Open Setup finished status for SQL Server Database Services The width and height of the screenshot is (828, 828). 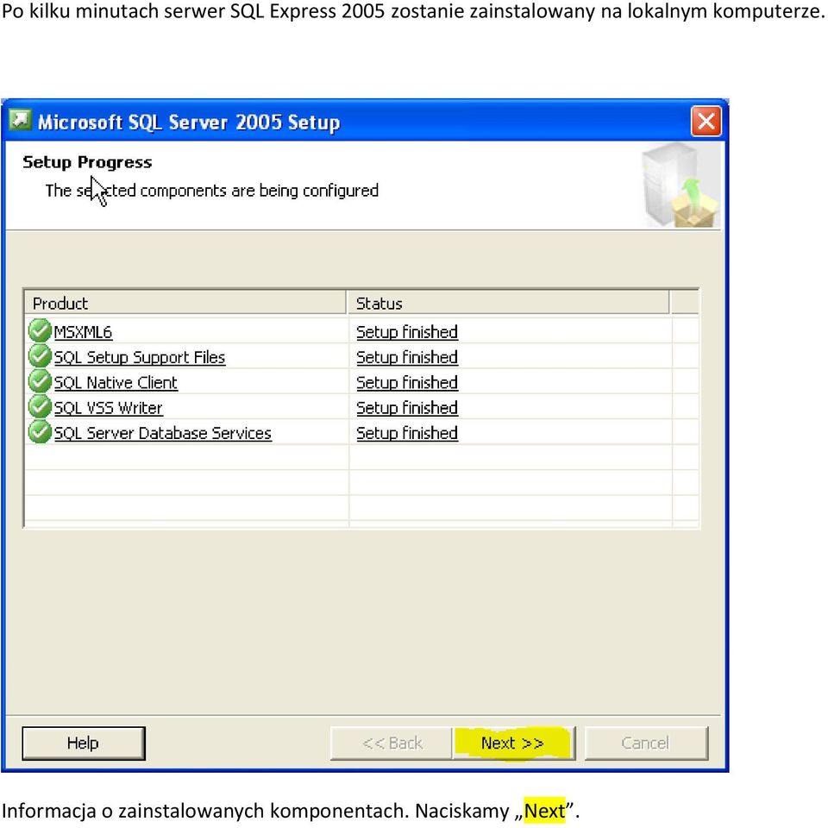pyautogui.click(x=407, y=433)
